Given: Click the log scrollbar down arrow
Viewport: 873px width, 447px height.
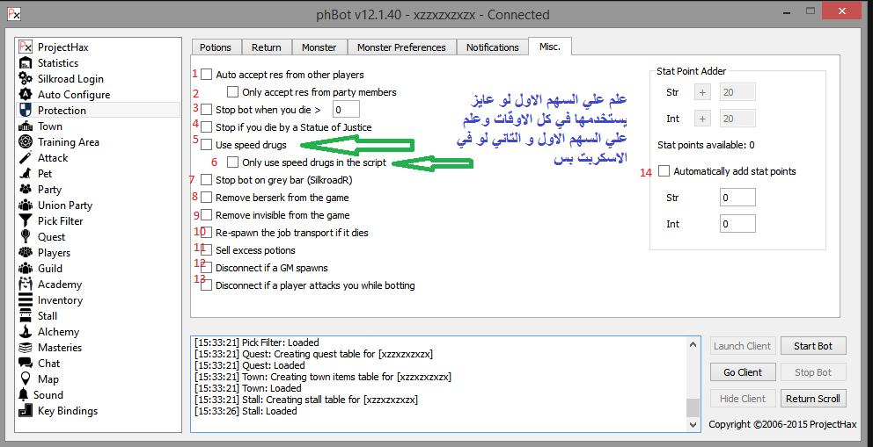Looking at the screenshot, I should (693, 425).
